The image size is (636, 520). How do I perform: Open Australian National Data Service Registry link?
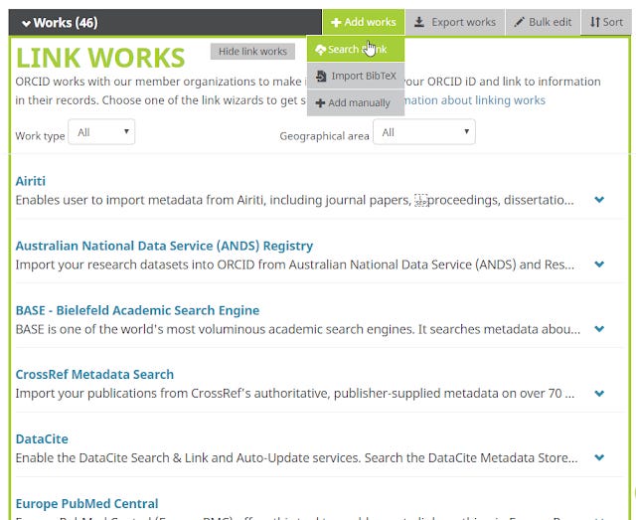click(164, 246)
